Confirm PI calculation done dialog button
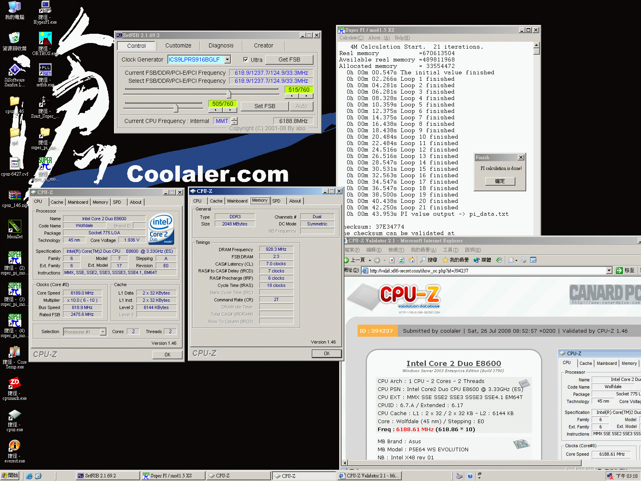The height and width of the screenshot is (481, 641). [500, 181]
